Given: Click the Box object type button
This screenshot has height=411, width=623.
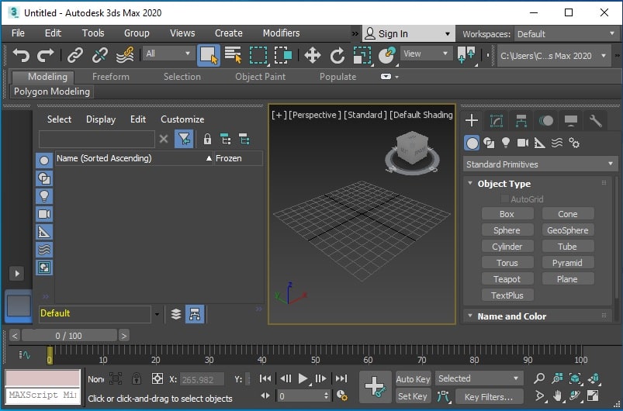Looking at the screenshot, I should click(x=507, y=214).
